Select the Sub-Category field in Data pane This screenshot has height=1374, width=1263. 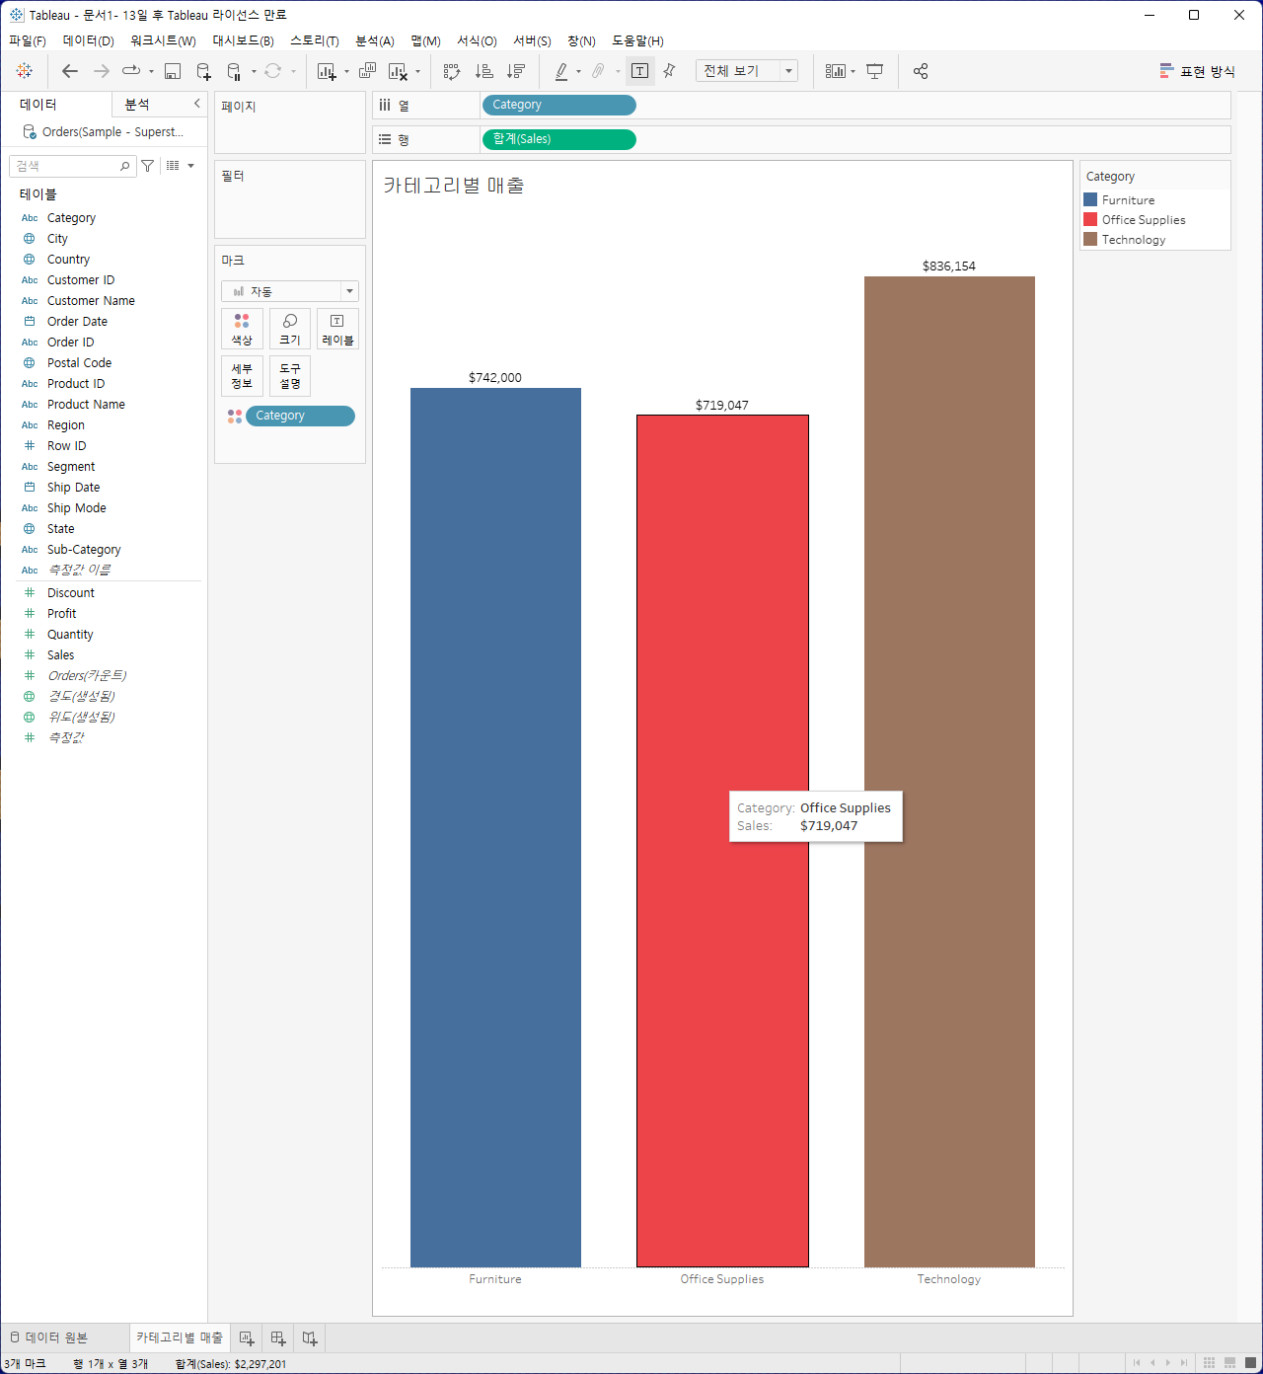pos(84,550)
